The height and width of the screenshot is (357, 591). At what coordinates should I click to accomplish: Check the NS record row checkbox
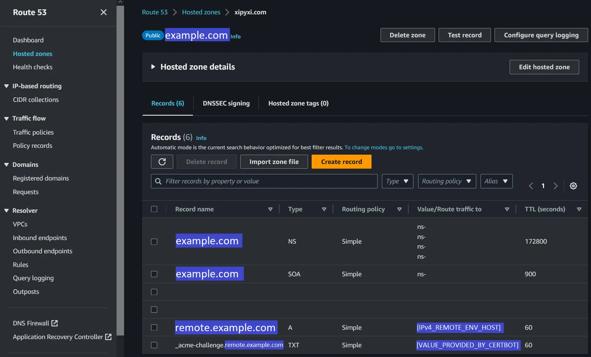click(154, 241)
